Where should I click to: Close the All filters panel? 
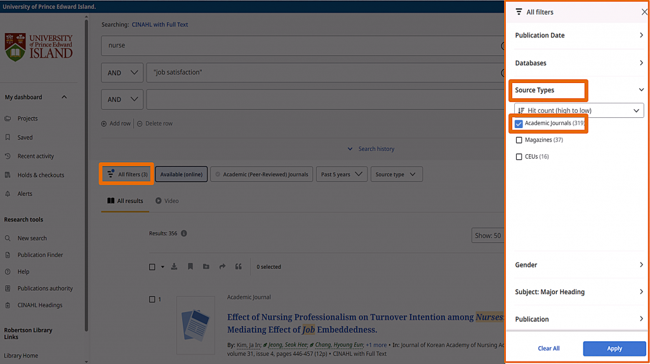click(644, 12)
